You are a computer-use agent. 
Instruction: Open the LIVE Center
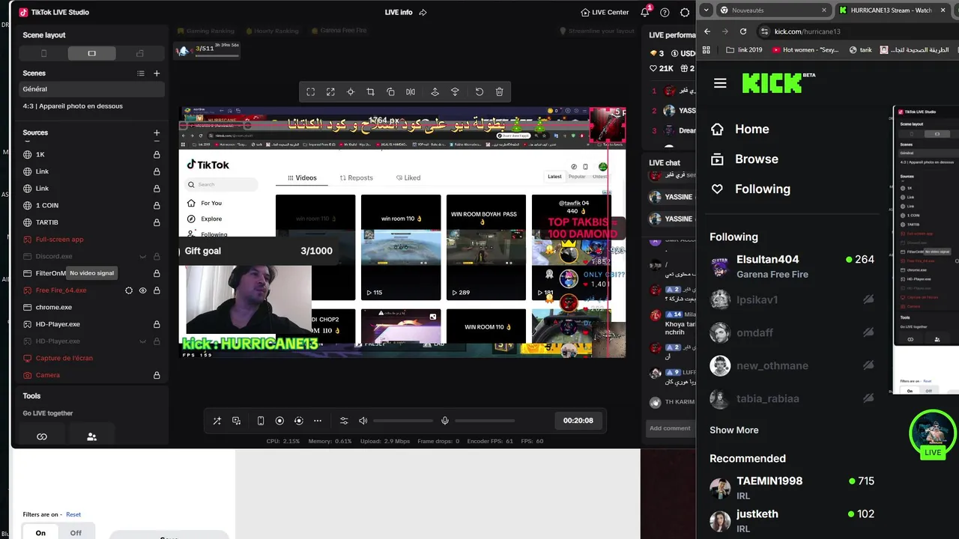pos(605,13)
